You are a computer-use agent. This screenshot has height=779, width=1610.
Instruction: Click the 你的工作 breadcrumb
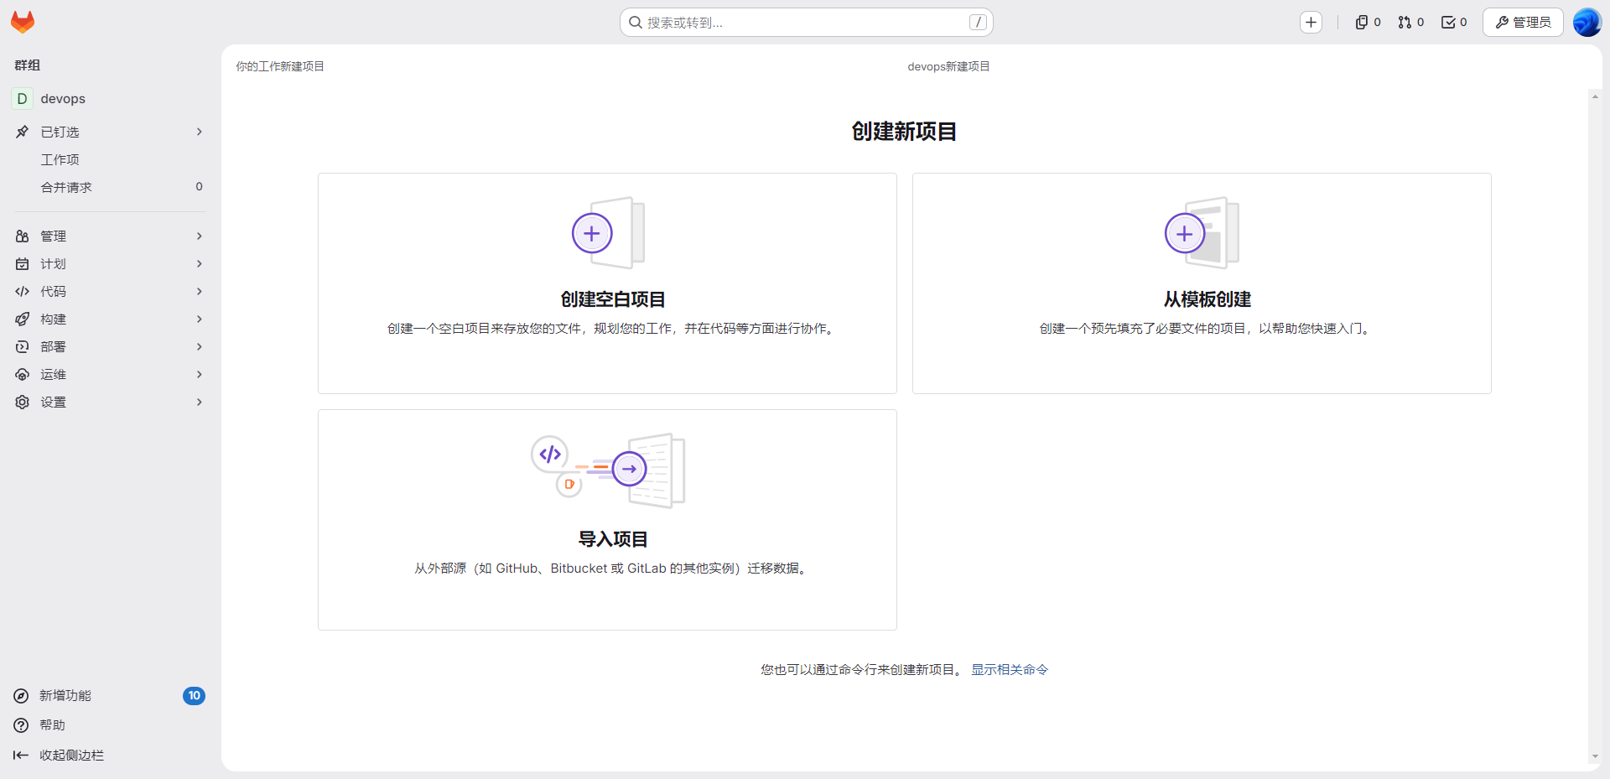pos(257,66)
